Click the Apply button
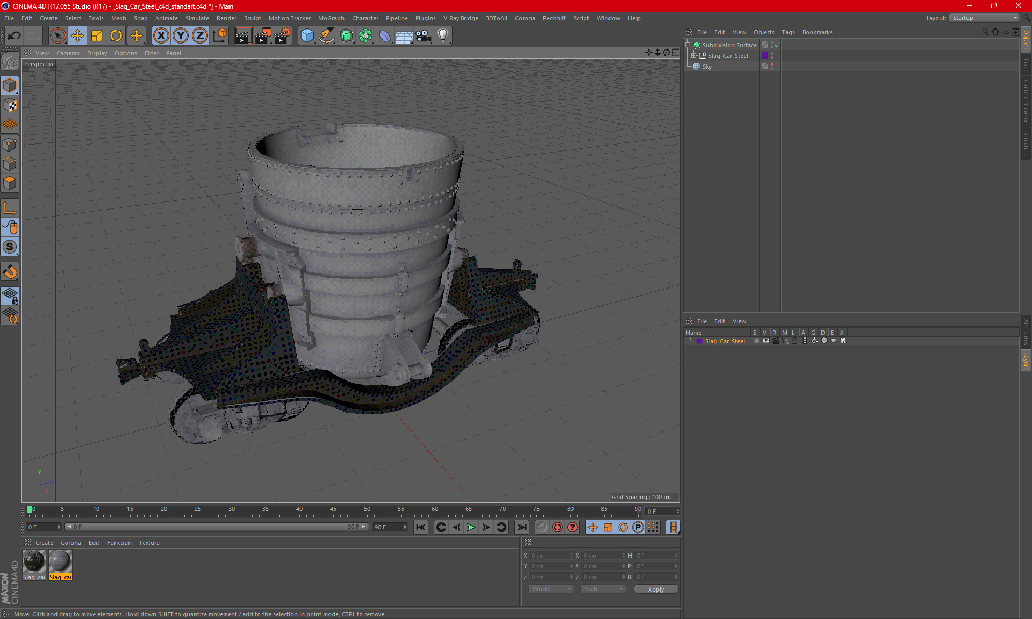The image size is (1032, 619). [656, 589]
